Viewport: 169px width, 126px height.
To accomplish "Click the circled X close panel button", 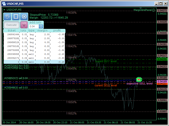I will (x=24, y=17).
